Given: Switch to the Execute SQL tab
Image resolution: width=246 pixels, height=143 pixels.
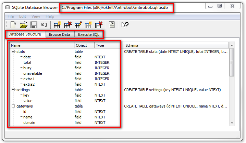Looking at the screenshot, I should click(88, 34).
